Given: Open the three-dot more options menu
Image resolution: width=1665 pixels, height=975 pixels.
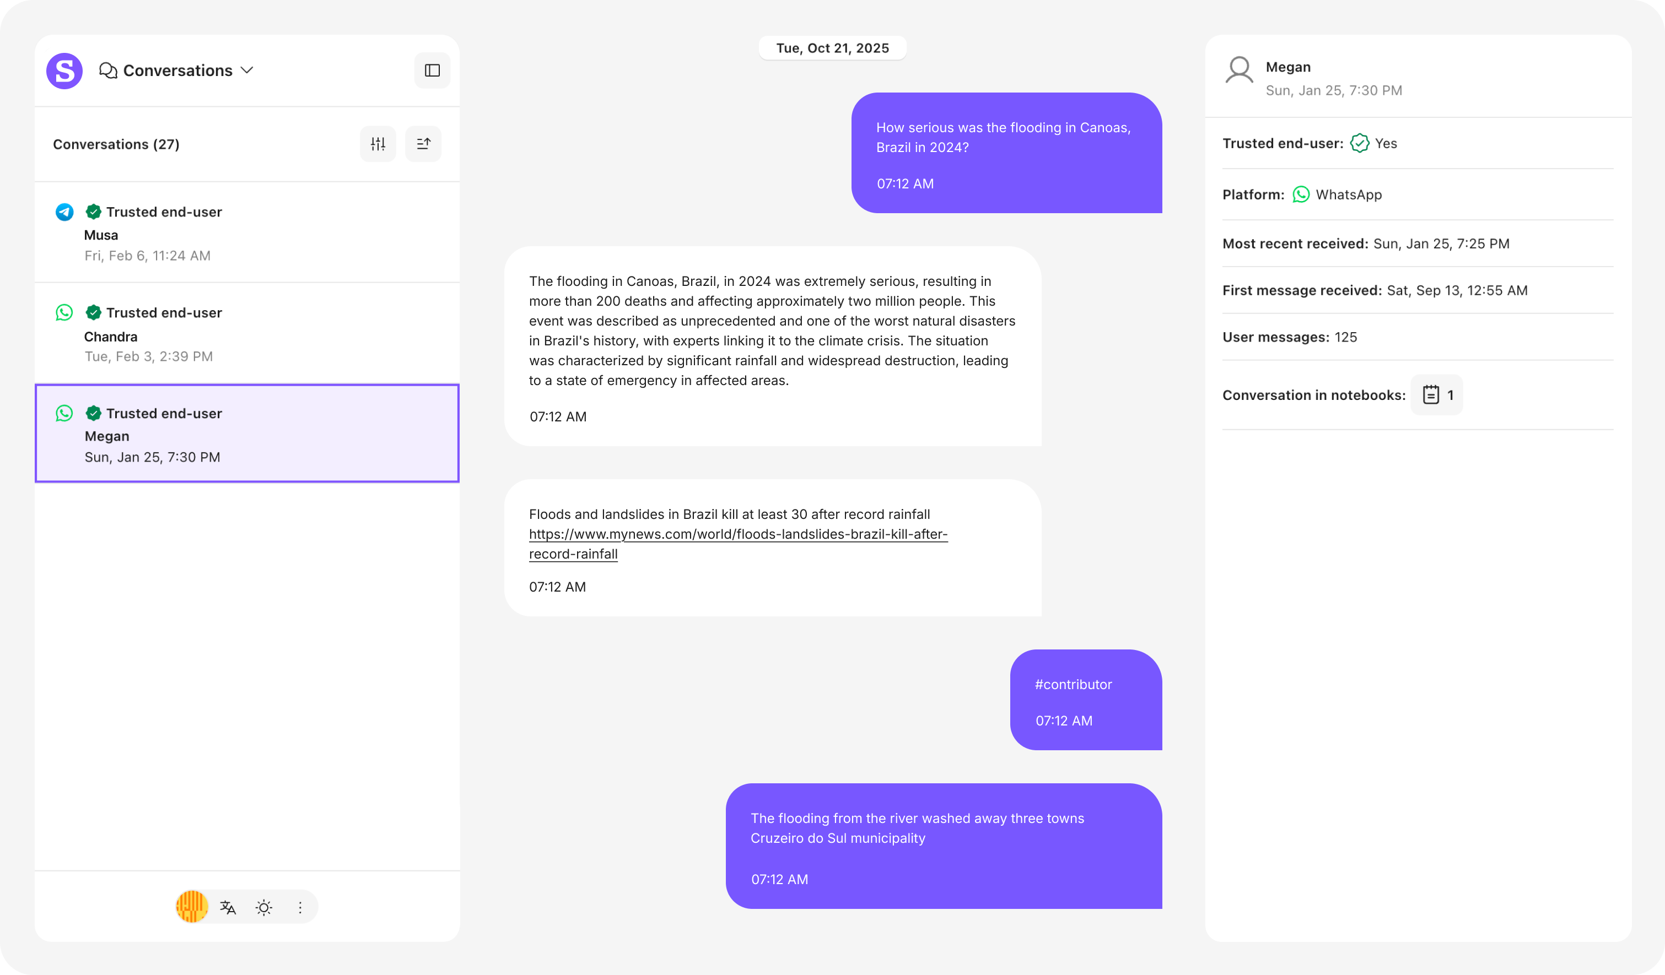Looking at the screenshot, I should coord(300,907).
